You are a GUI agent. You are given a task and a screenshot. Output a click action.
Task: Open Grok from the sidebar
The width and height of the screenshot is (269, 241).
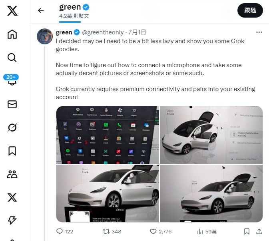tap(12, 127)
